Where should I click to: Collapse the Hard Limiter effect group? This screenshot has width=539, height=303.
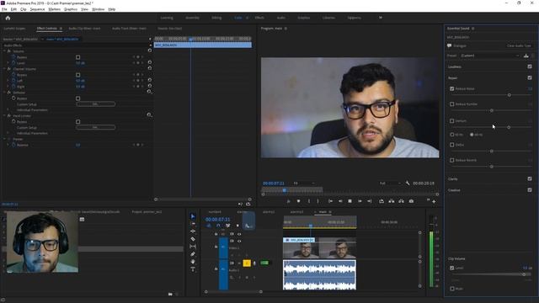coord(4,116)
